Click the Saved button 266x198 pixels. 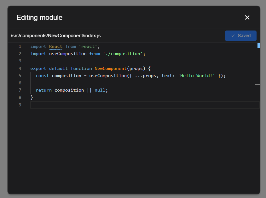[x=240, y=36]
